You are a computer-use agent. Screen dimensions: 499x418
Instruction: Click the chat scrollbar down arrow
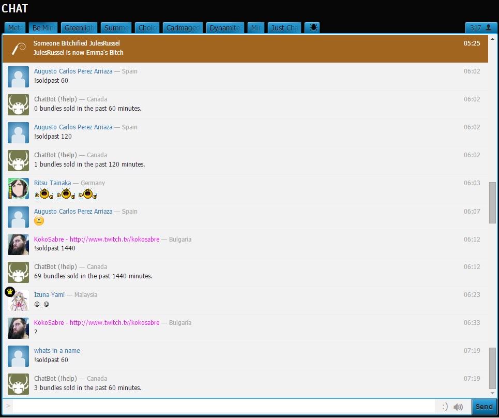pos(492,393)
